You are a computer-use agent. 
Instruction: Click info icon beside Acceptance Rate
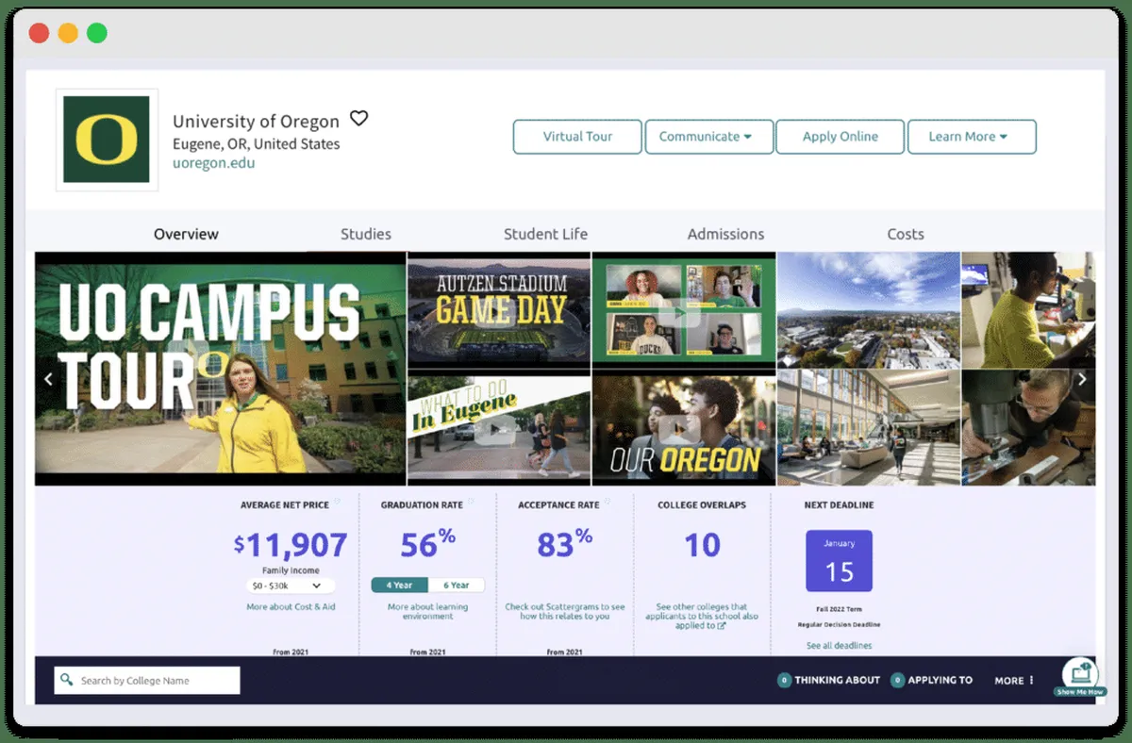click(x=607, y=502)
